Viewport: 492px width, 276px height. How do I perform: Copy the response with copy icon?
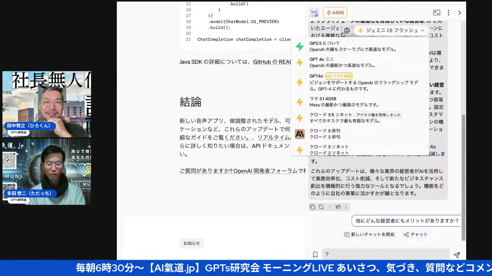pyautogui.click(x=312, y=207)
